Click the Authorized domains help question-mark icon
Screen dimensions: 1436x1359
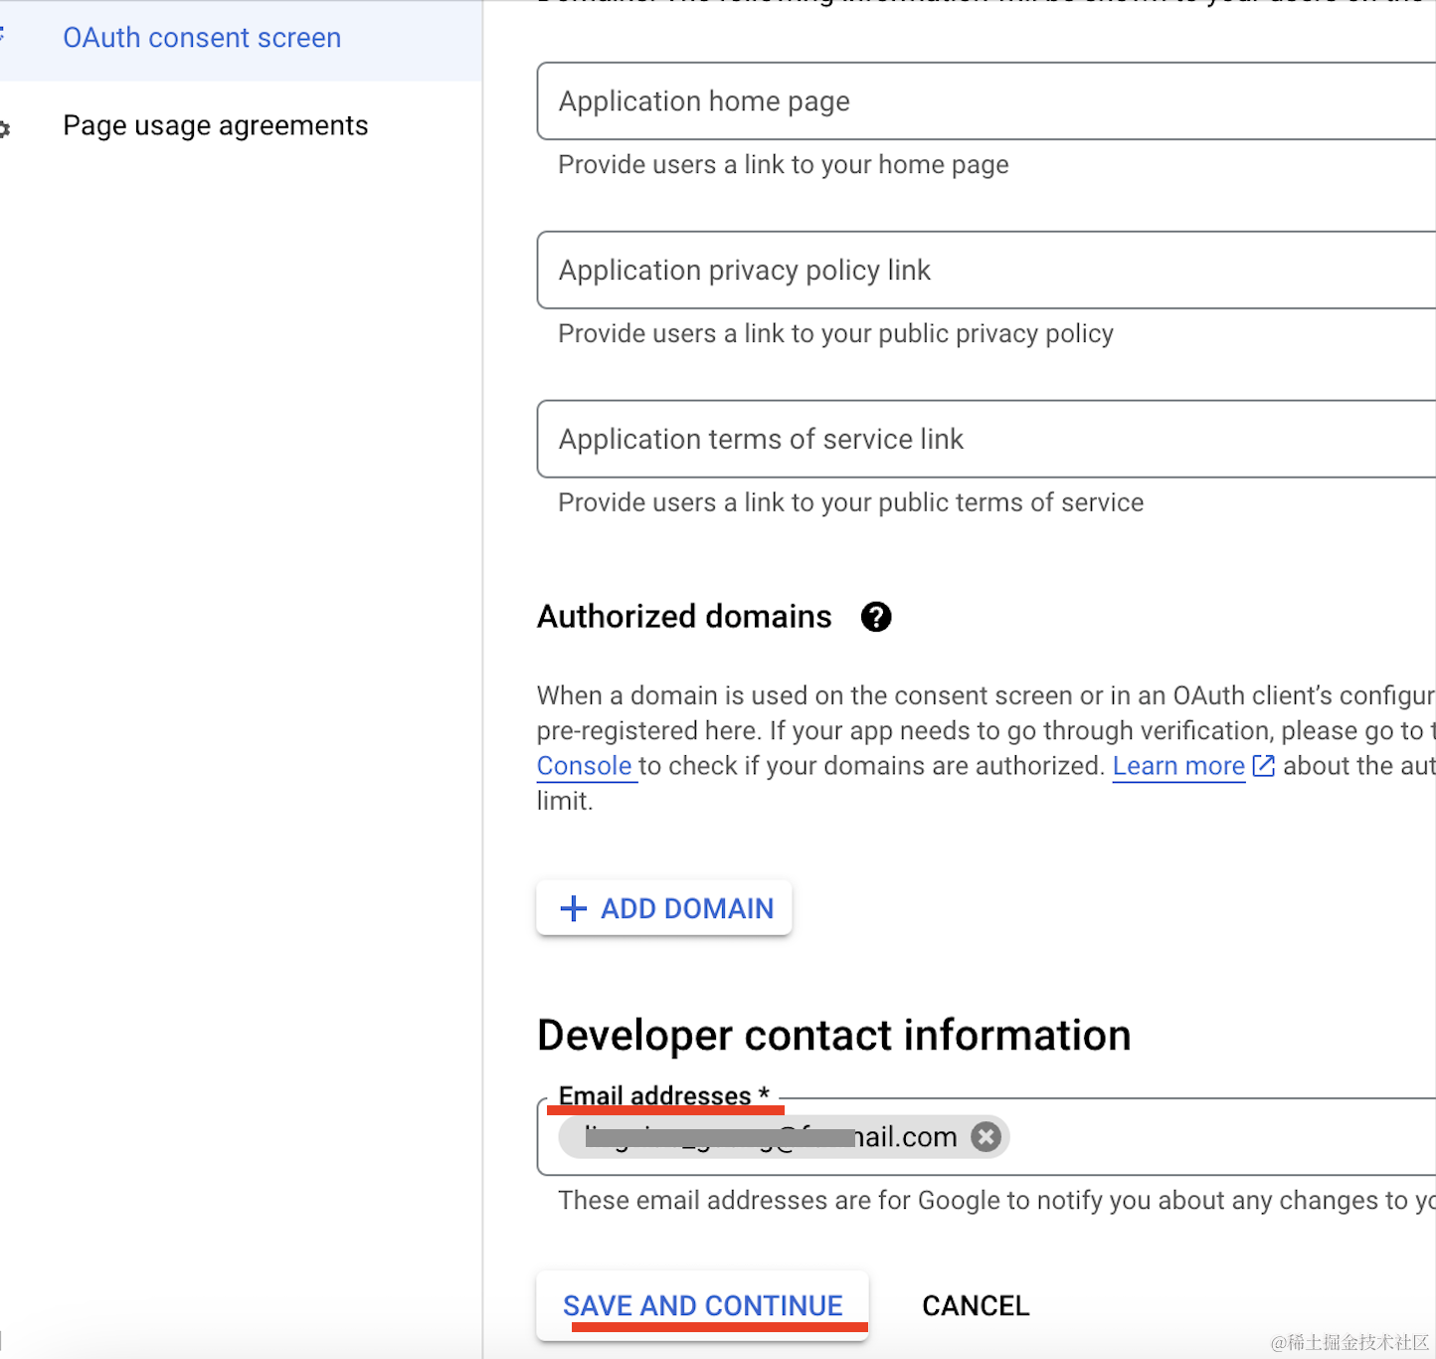point(876,617)
